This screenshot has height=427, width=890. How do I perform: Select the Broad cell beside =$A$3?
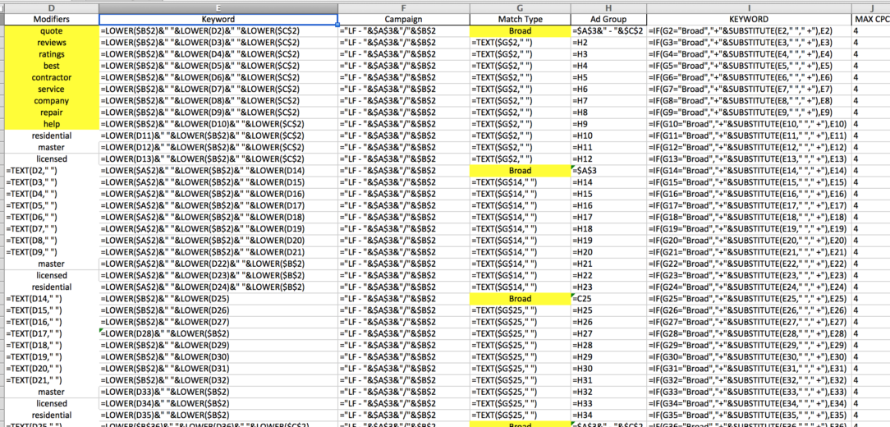click(x=520, y=171)
